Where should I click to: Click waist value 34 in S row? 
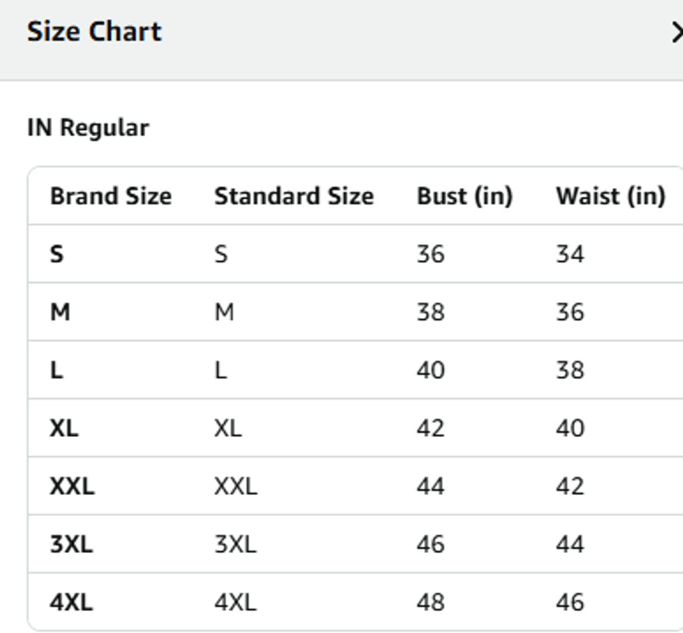coord(570,254)
